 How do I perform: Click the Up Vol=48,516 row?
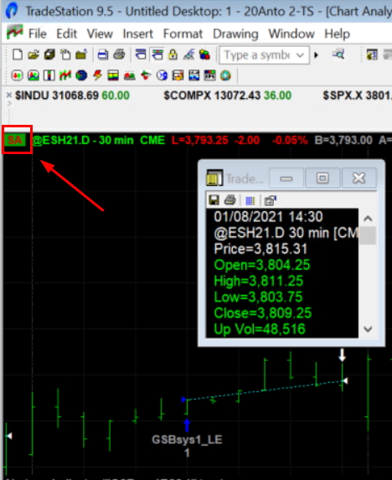(x=260, y=329)
